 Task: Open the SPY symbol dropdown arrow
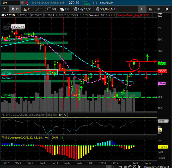(x=22, y=3)
